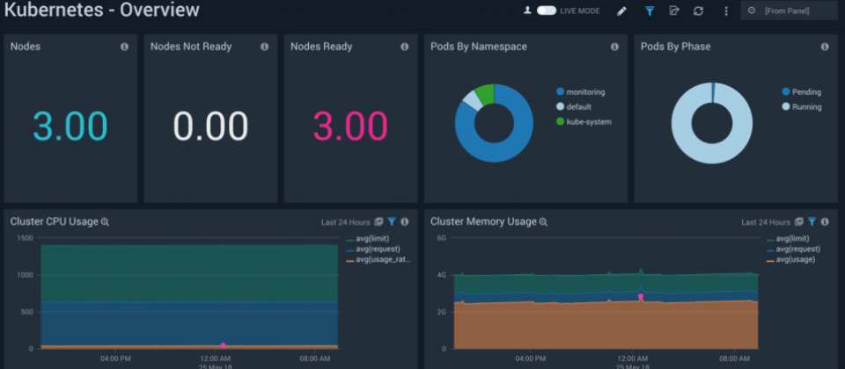Click the Nodes Not Ready panel title
The image size is (845, 369).
point(191,47)
